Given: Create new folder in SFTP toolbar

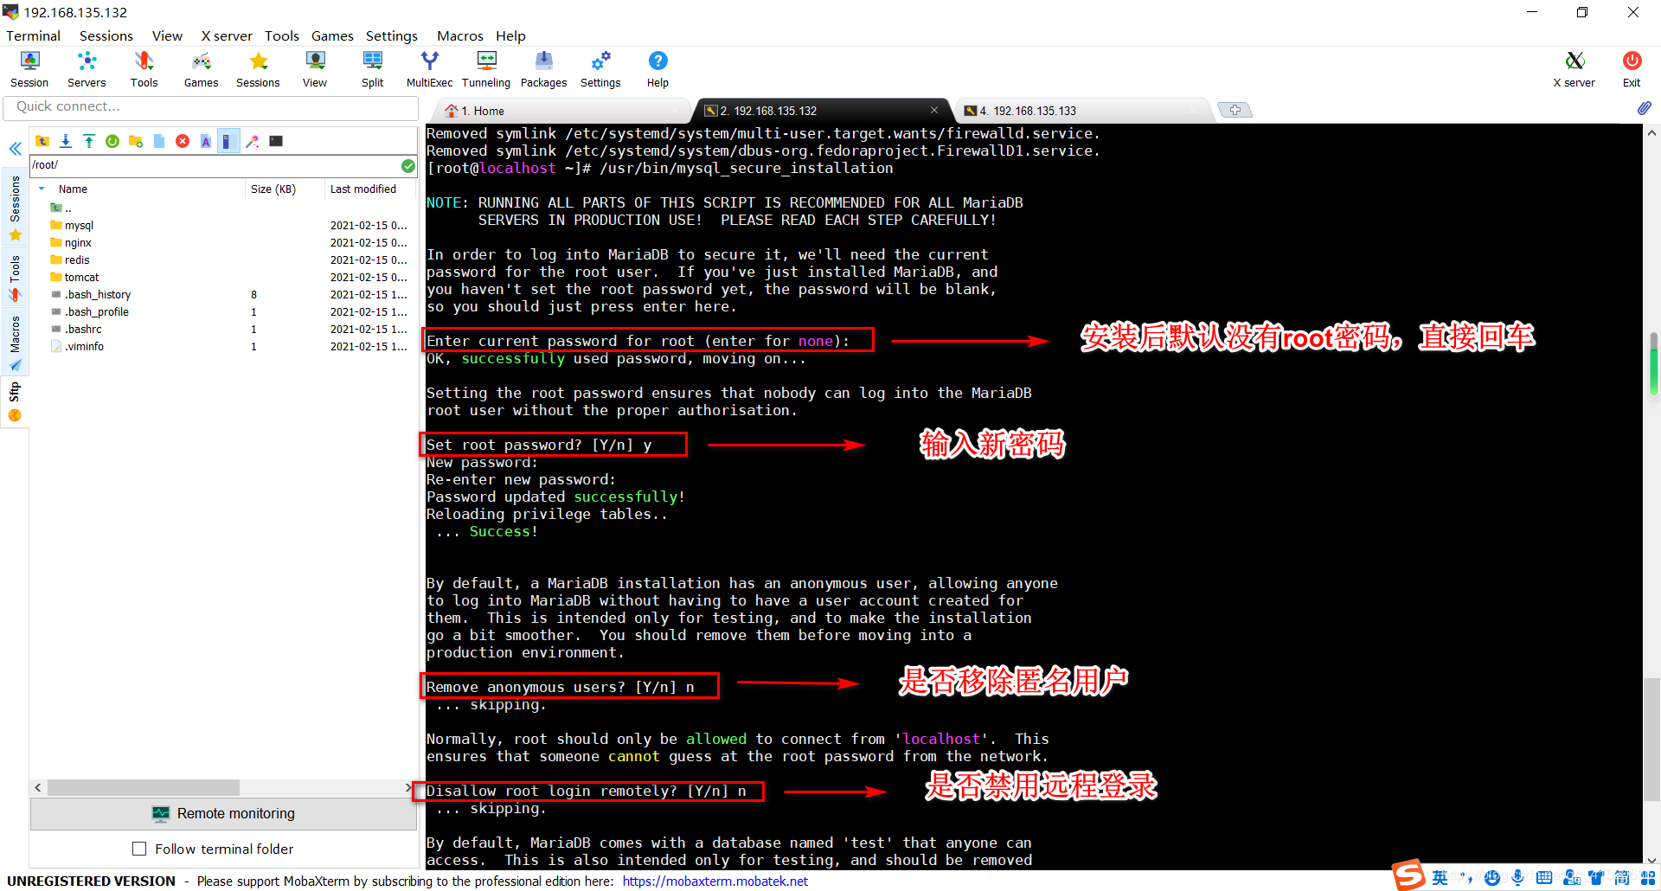Looking at the screenshot, I should click(x=136, y=141).
